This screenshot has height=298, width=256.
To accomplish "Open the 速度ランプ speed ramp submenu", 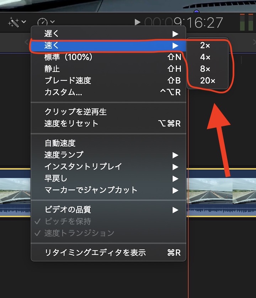I will coord(108,155).
